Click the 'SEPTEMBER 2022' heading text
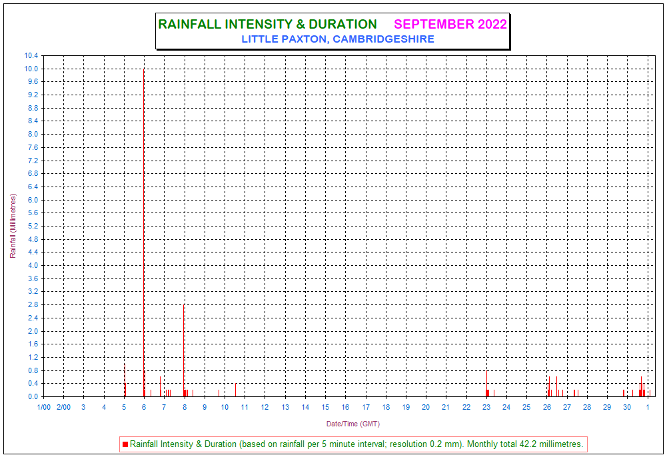Viewport: 667px width, 457px height. (450, 24)
